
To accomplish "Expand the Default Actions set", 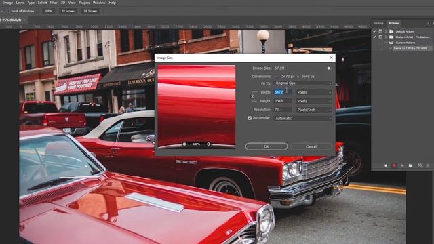I will pyautogui.click(x=386, y=31).
